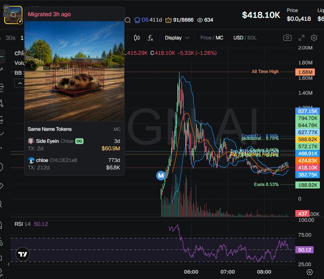Select the magnifier zoom tool in sidebar

1,204
